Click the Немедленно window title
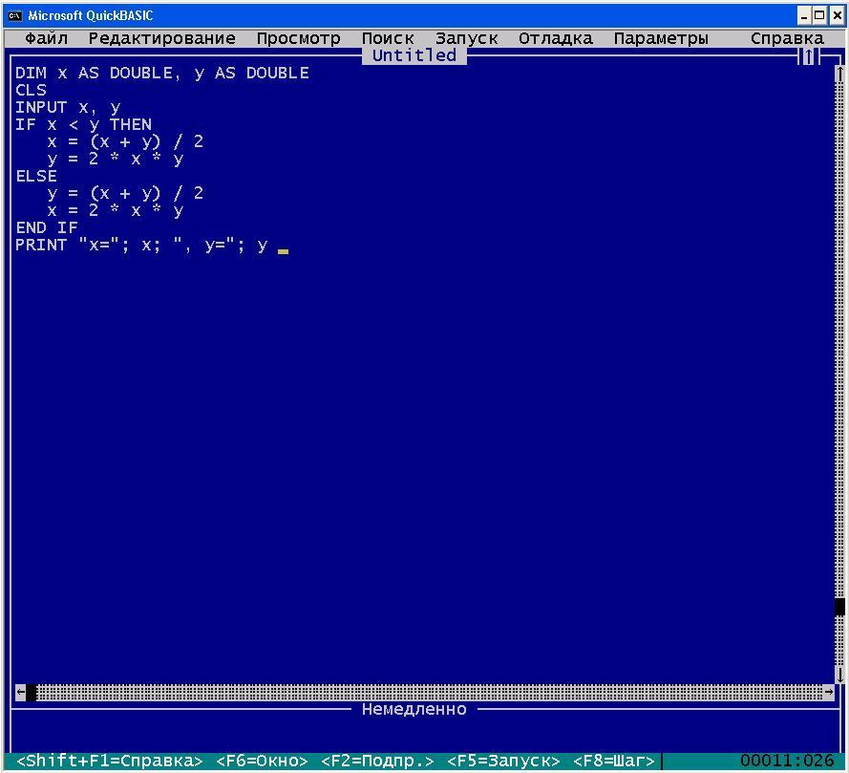 click(x=414, y=709)
